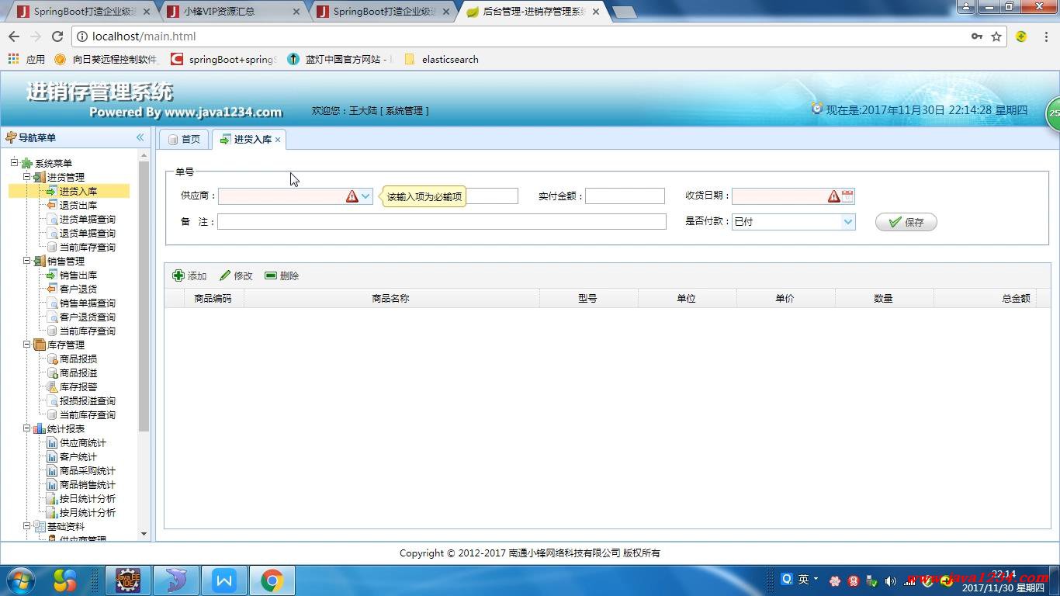The height and width of the screenshot is (596, 1060).
Task: Open 退货出库 in navigation tree
Action: coord(78,206)
